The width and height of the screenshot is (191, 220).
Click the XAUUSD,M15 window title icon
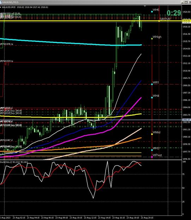[x=1, y=2]
